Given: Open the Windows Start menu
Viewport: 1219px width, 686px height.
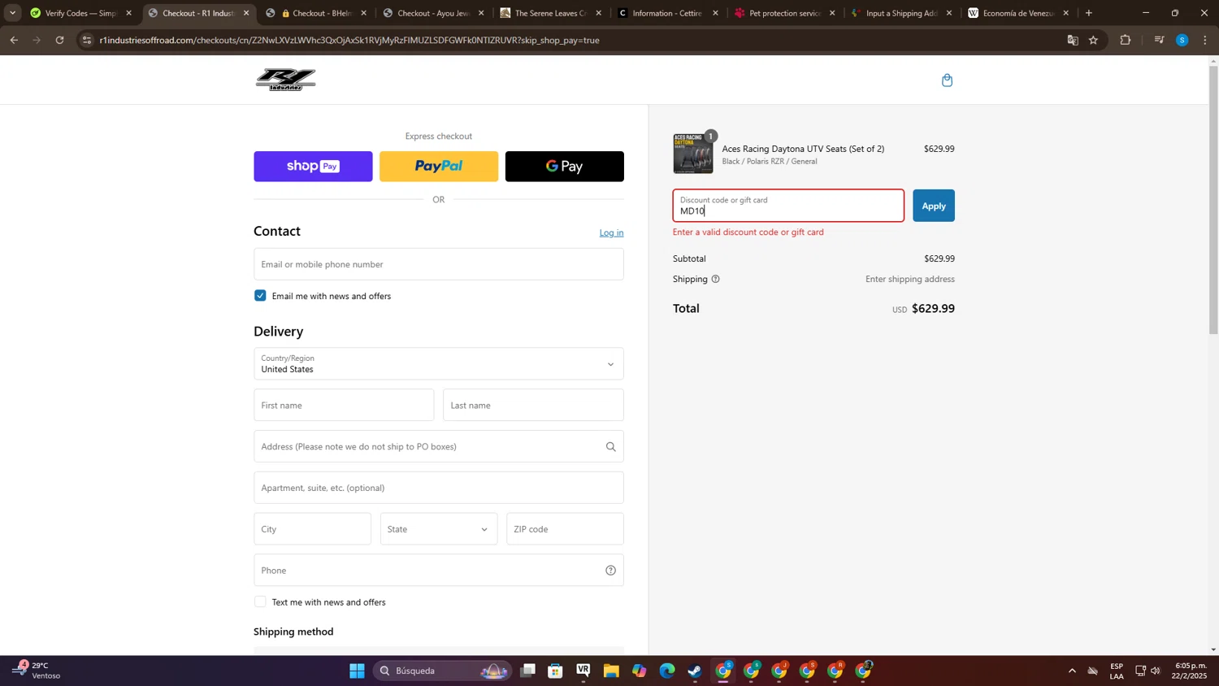Looking at the screenshot, I should click(x=357, y=671).
